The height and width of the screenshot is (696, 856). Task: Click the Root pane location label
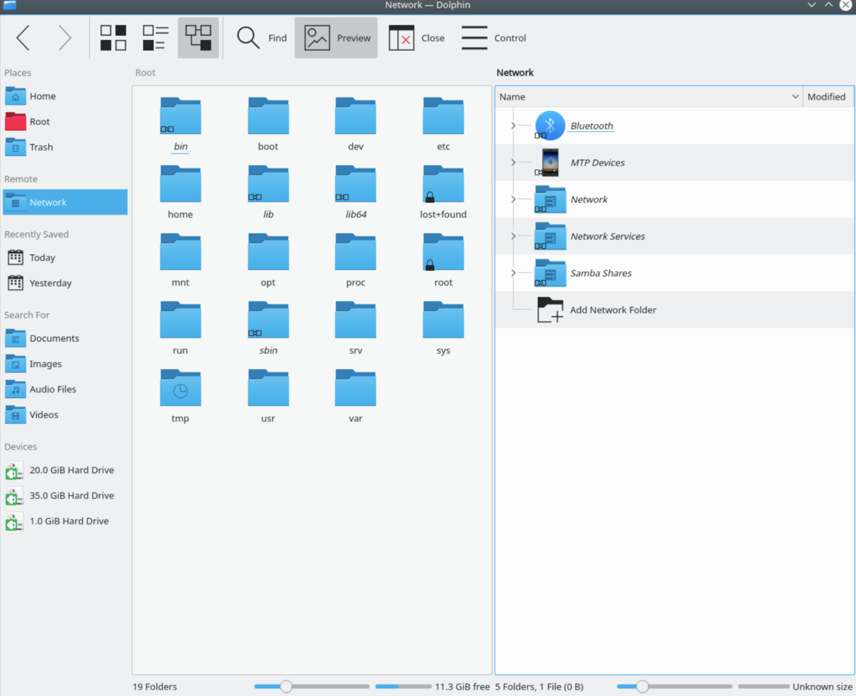point(145,73)
